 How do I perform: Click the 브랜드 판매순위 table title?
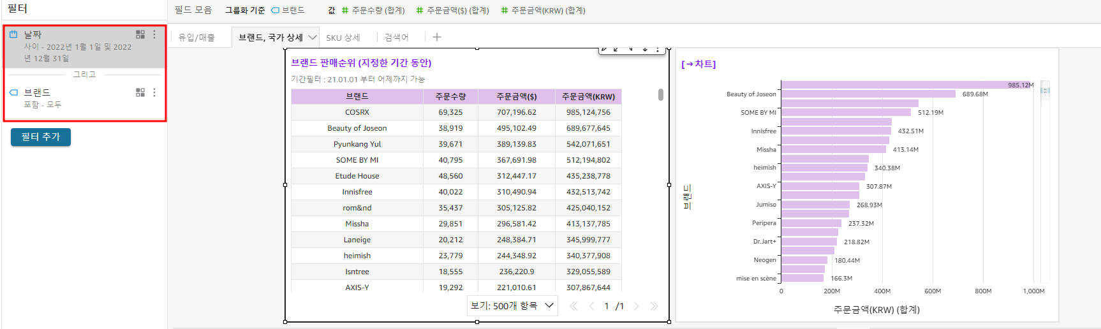coord(361,62)
